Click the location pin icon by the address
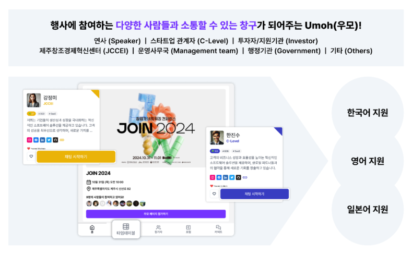Image resolution: width=412 pixels, height=254 pixels. pyautogui.click(x=88, y=188)
